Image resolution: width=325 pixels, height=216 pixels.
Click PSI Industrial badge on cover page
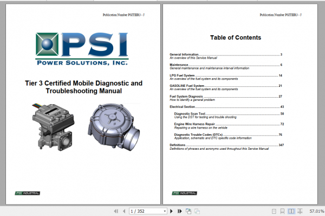click(x=28, y=193)
